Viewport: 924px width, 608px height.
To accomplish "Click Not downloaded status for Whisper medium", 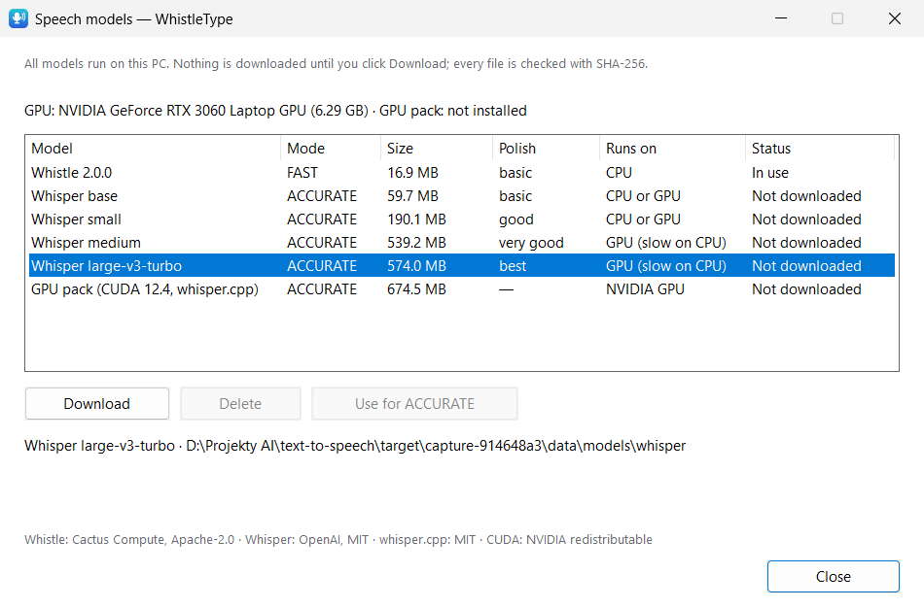I will [x=806, y=243].
